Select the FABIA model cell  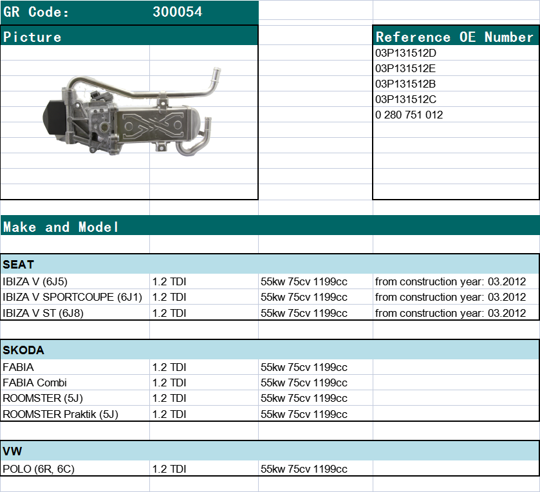point(75,367)
